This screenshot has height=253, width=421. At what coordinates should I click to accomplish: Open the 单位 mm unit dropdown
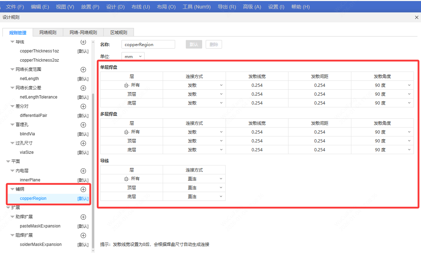coord(133,57)
